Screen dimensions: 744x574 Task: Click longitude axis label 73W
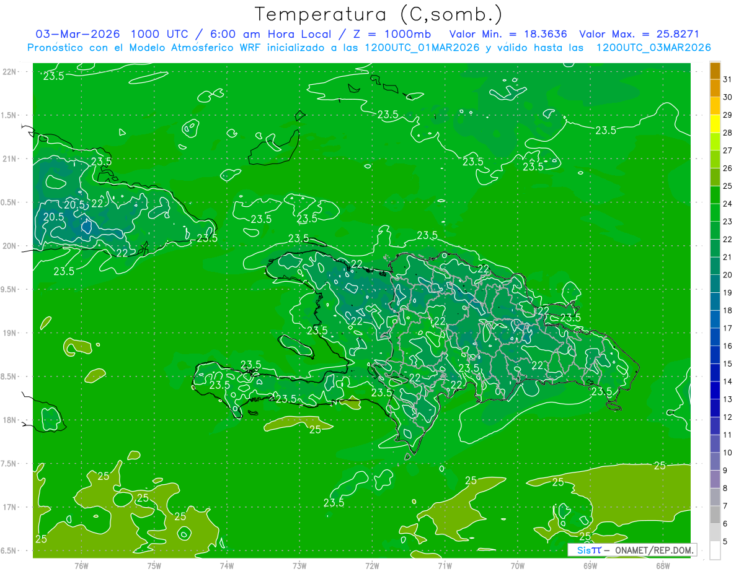click(299, 565)
